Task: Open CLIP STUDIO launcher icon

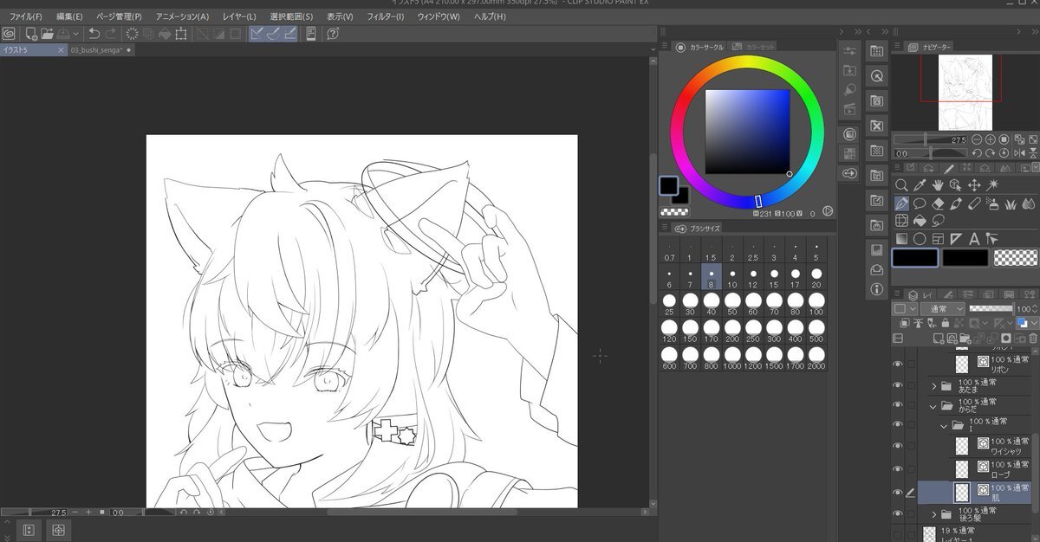Action: click(x=9, y=34)
